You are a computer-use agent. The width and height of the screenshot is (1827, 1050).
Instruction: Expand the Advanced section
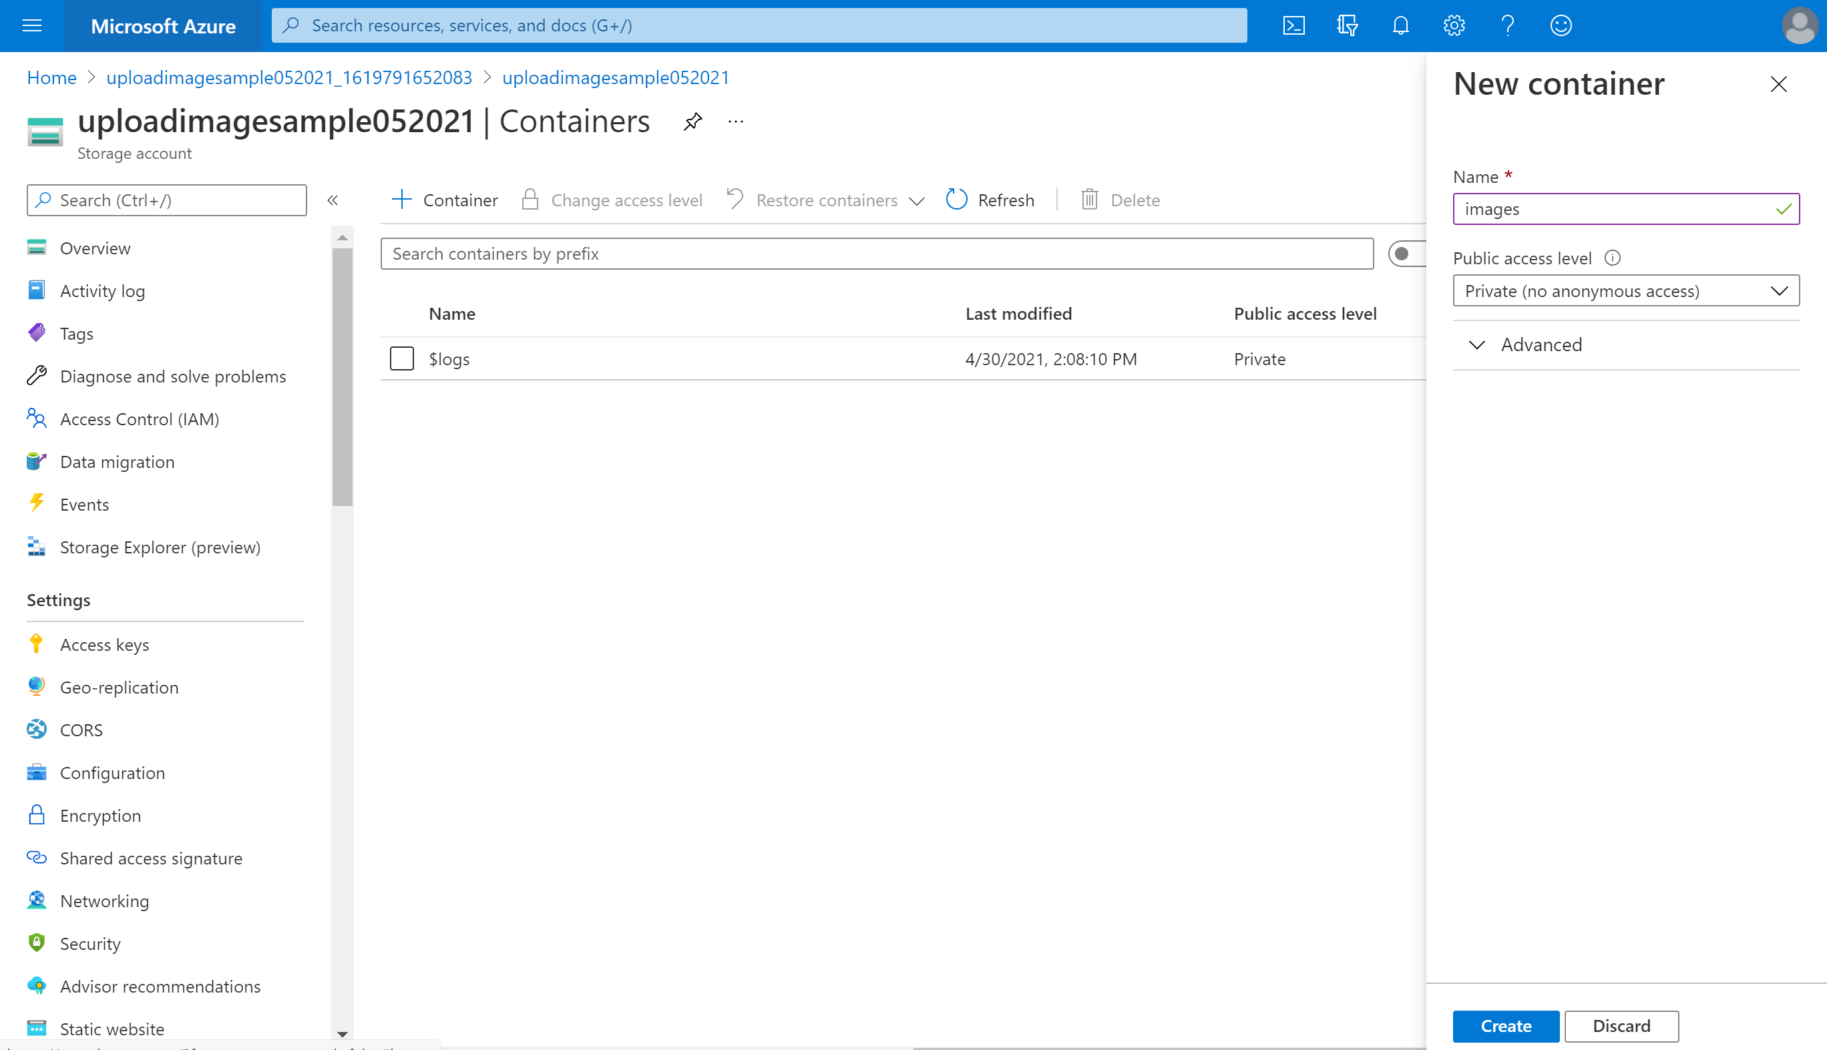click(x=1626, y=344)
